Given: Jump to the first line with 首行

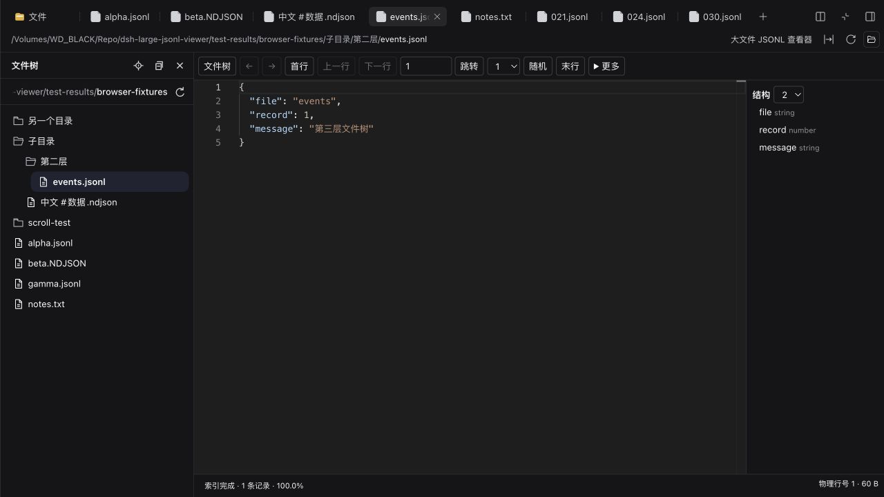Looking at the screenshot, I should (x=299, y=66).
